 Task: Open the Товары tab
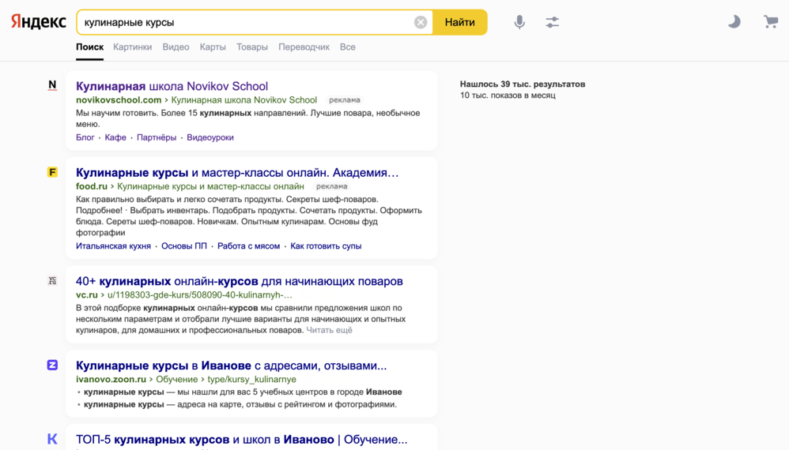point(252,47)
